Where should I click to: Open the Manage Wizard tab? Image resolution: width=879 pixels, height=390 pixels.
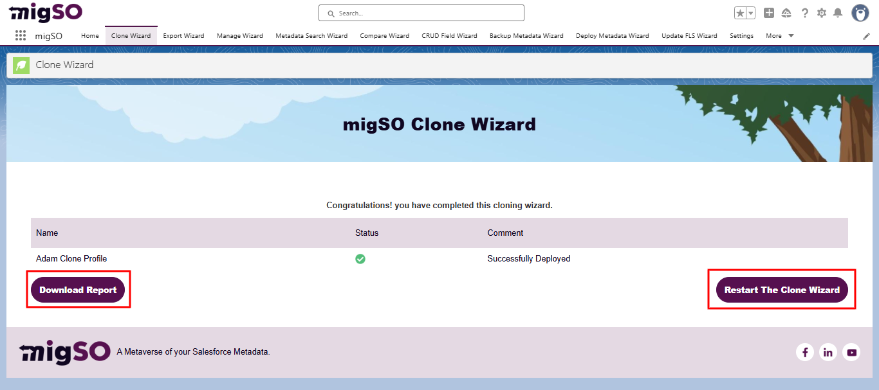point(240,36)
